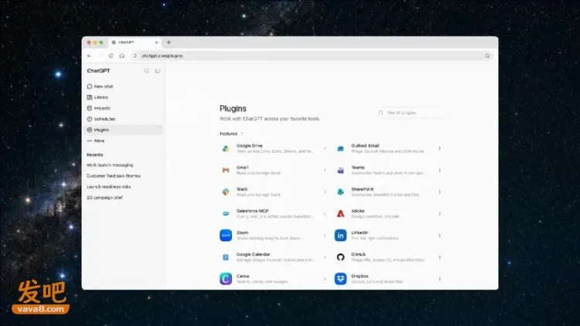Open the Google Calendar plugin icon

(x=226, y=257)
